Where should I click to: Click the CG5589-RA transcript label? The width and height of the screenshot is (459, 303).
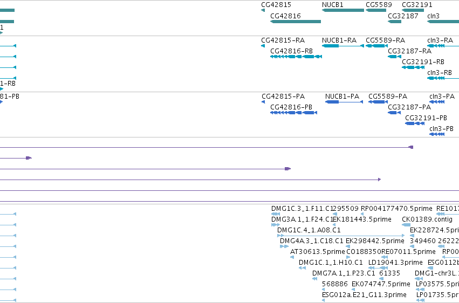coord(385,40)
